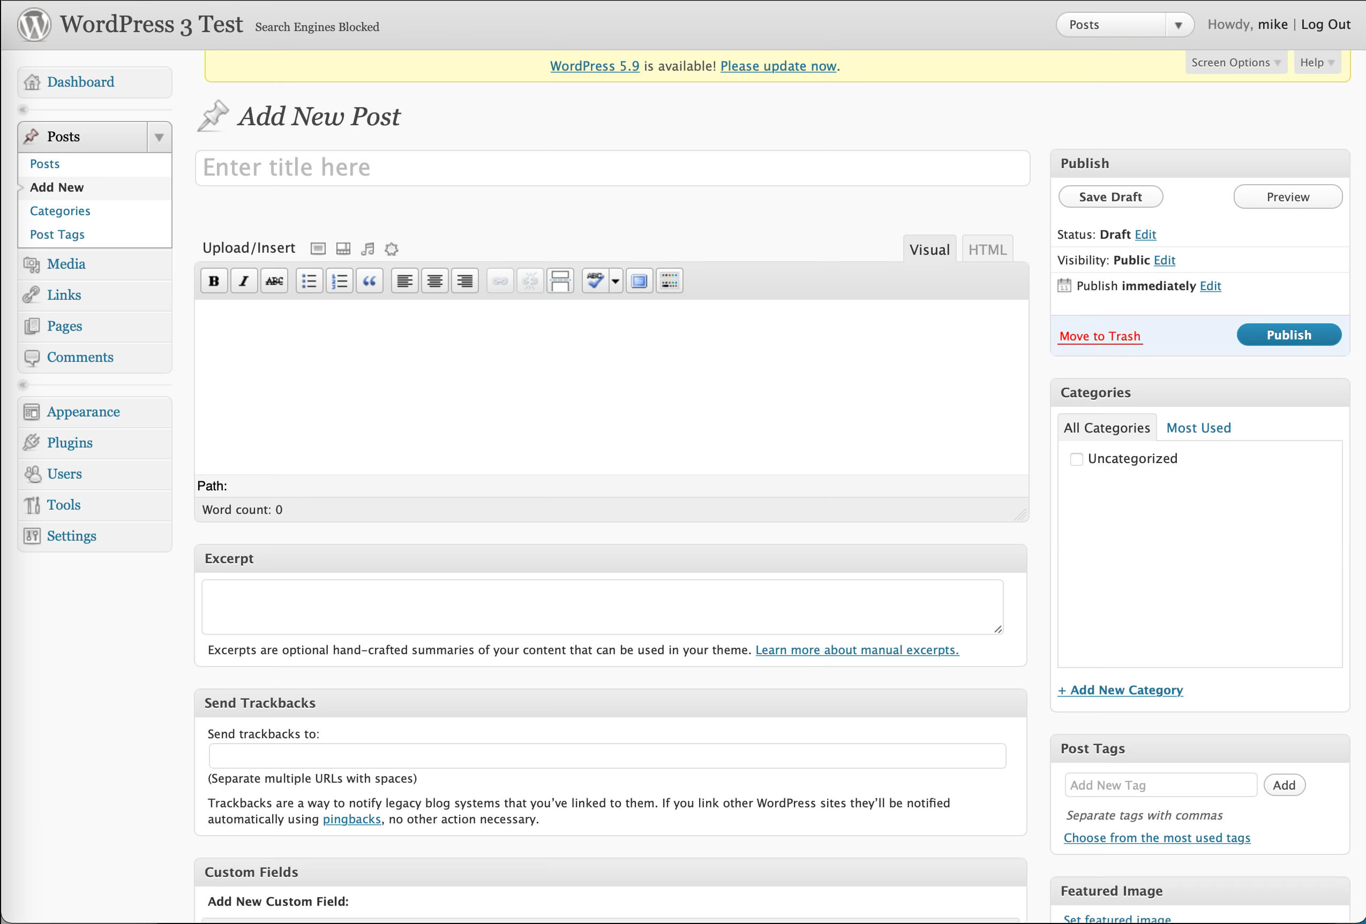Click the Preview button
The width and height of the screenshot is (1366, 924).
pos(1288,197)
